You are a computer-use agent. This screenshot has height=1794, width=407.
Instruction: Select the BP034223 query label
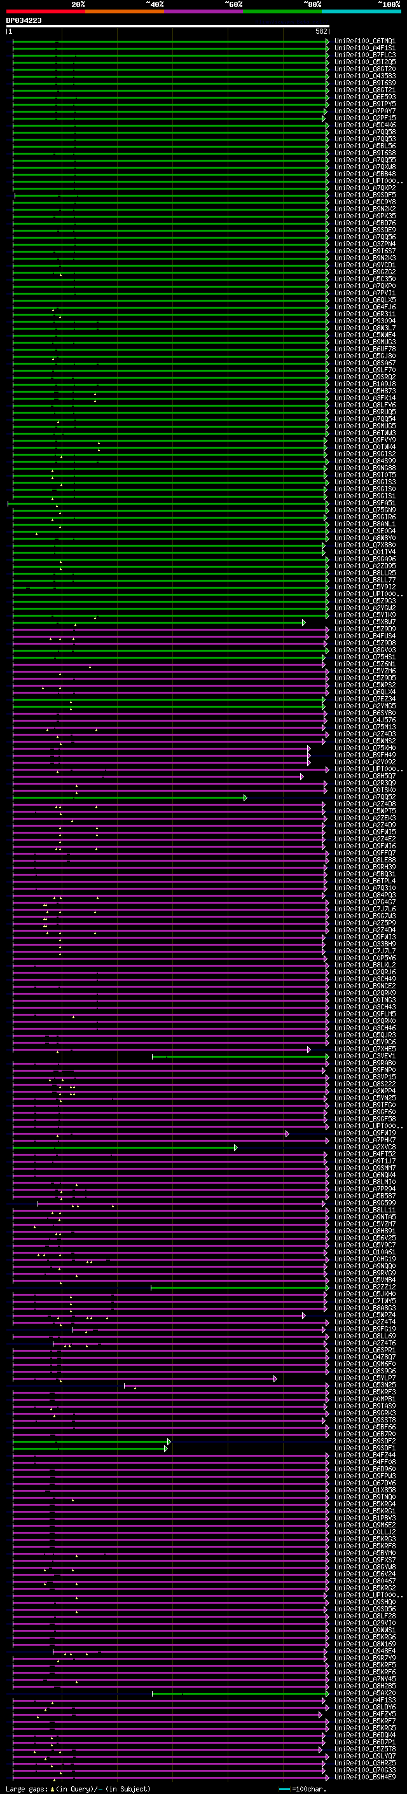click(24, 20)
